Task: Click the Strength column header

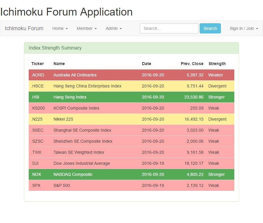Action: (x=217, y=64)
